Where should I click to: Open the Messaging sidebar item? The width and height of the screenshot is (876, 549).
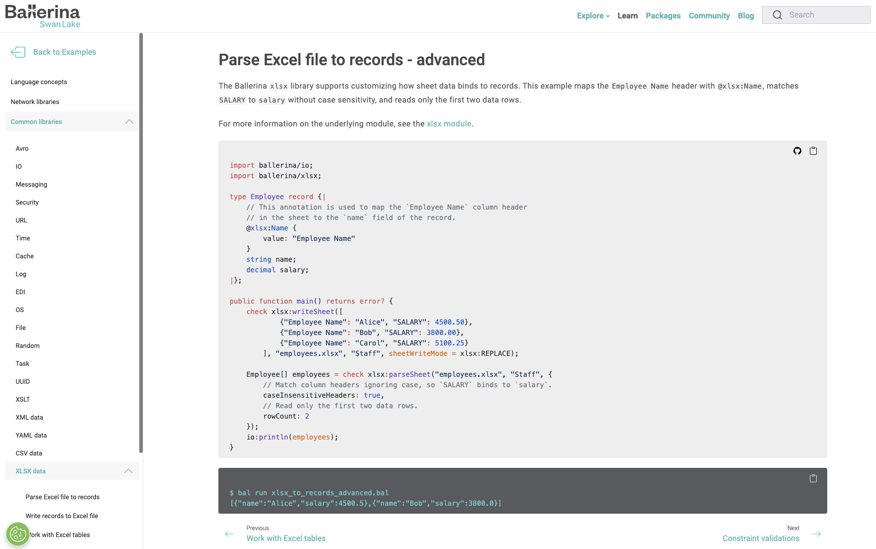pyautogui.click(x=31, y=184)
